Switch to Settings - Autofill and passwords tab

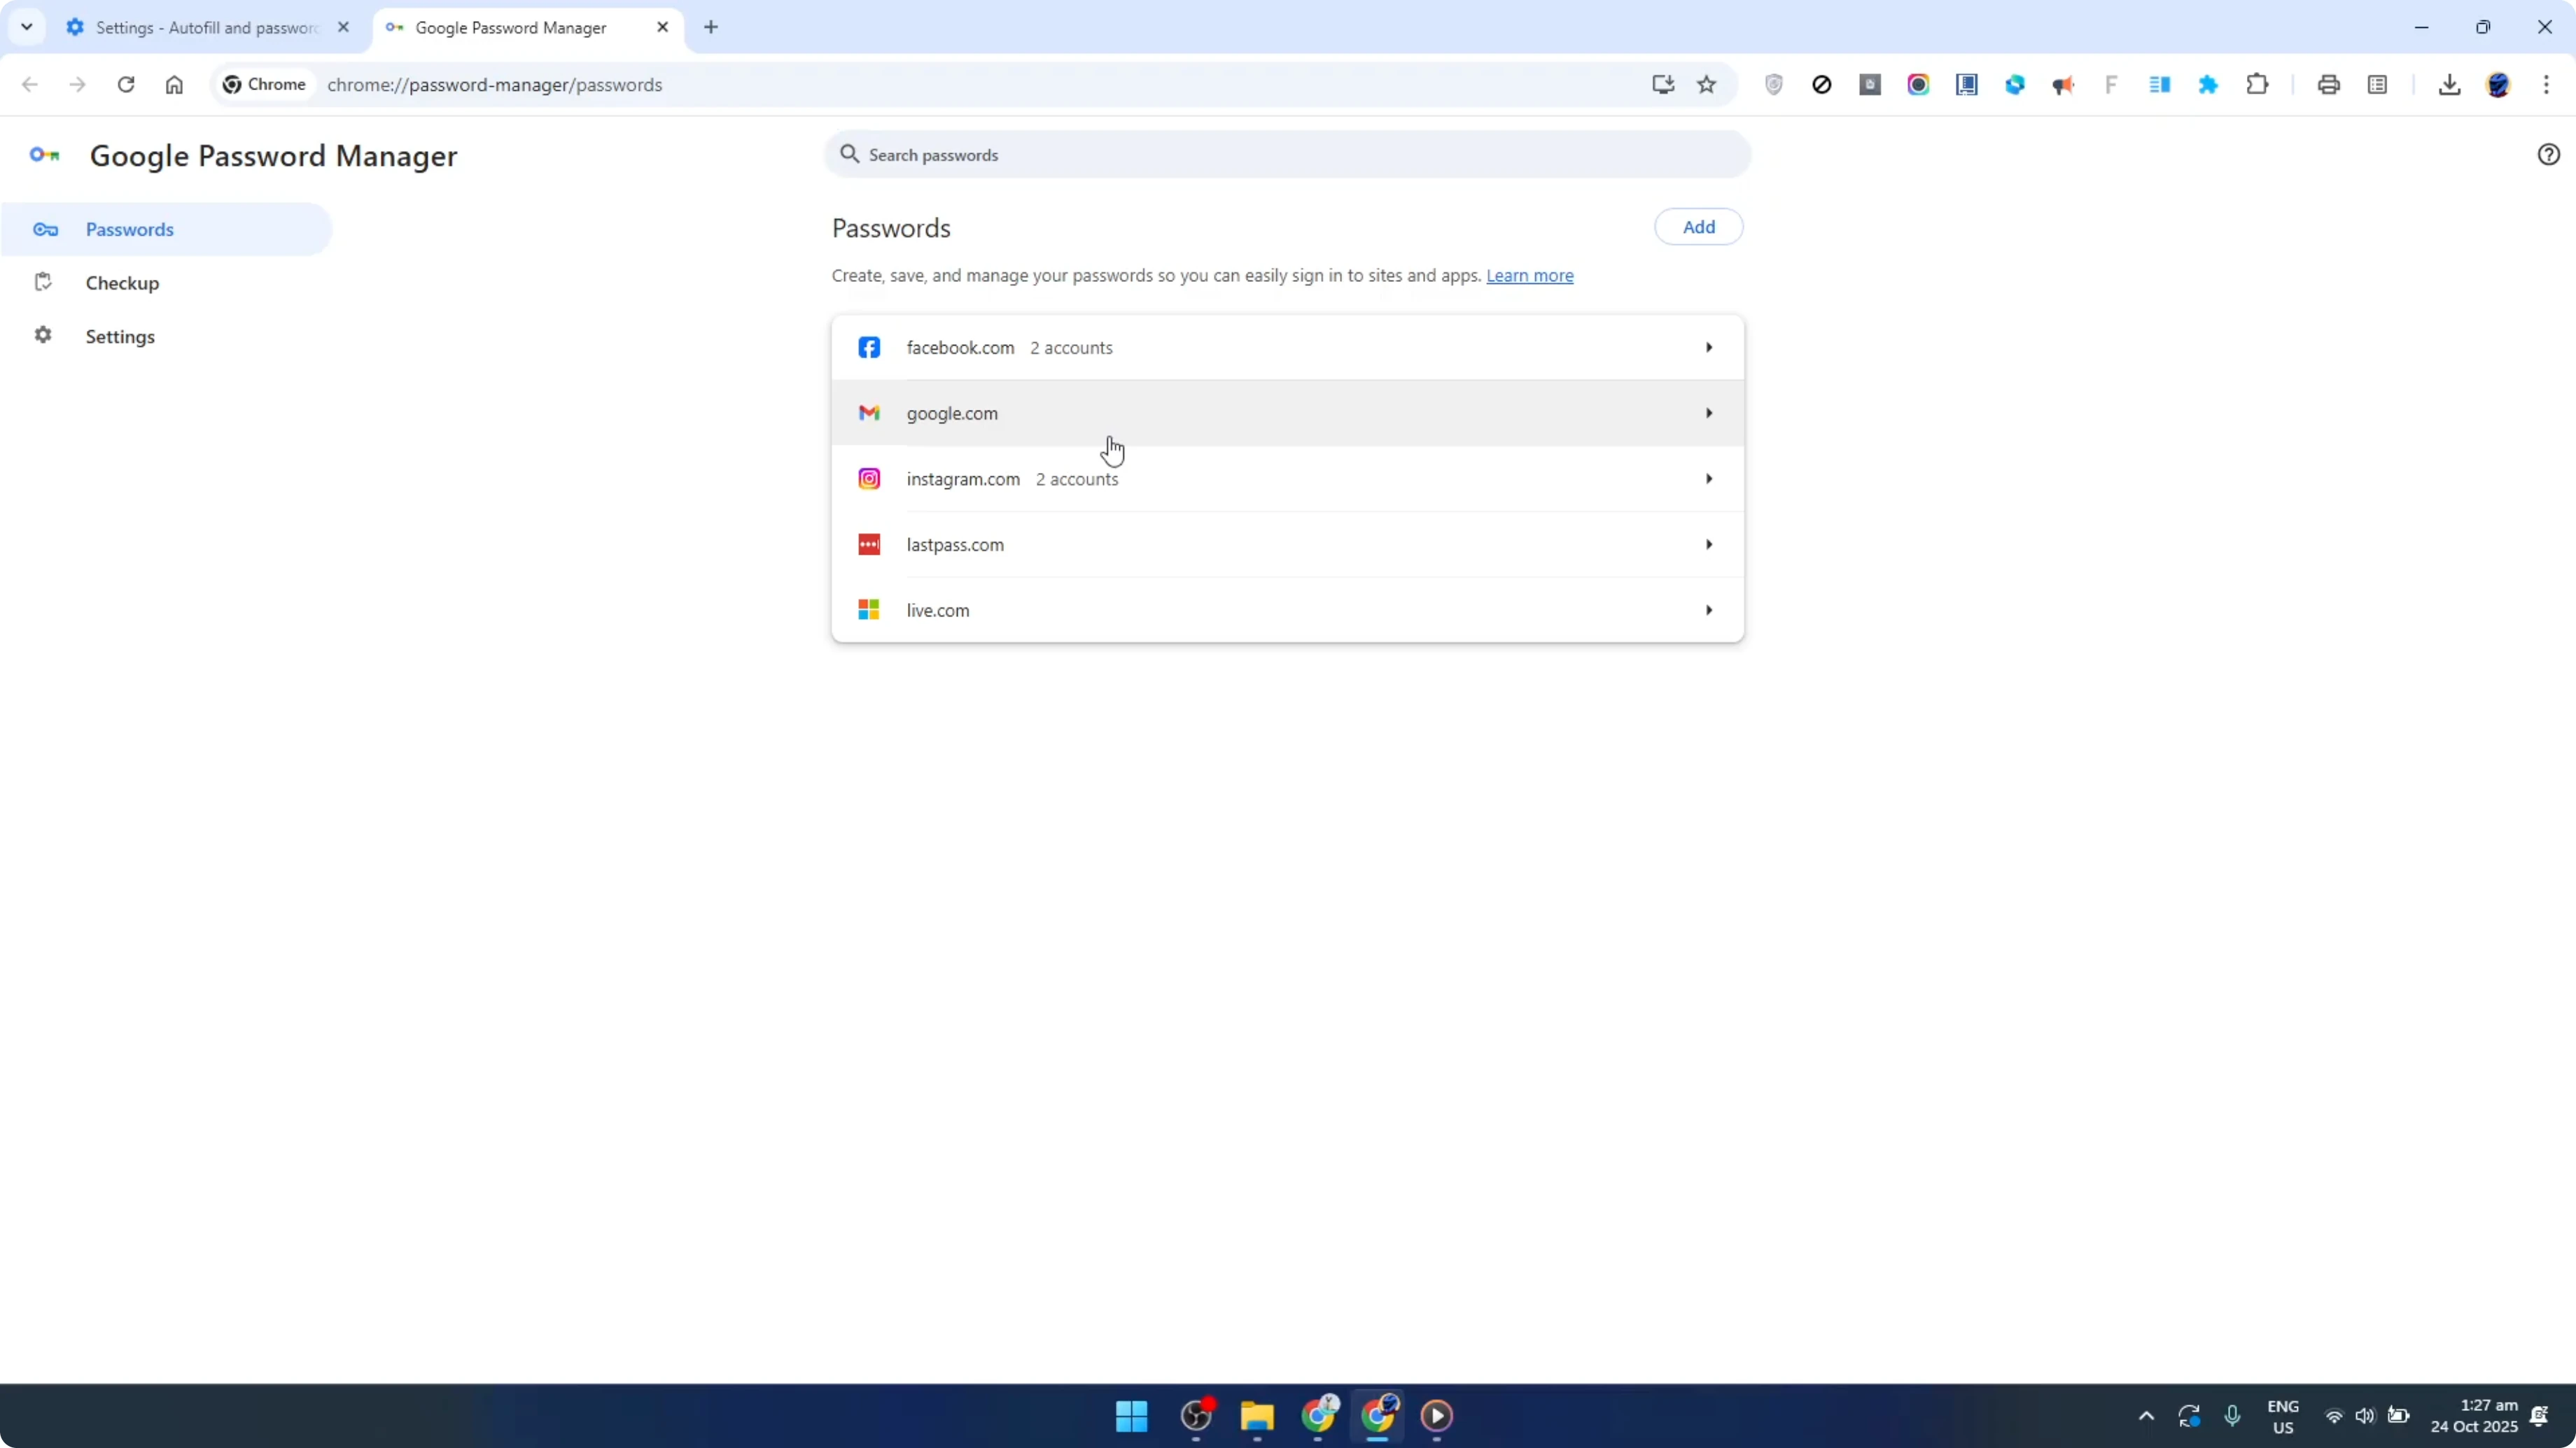click(208, 28)
